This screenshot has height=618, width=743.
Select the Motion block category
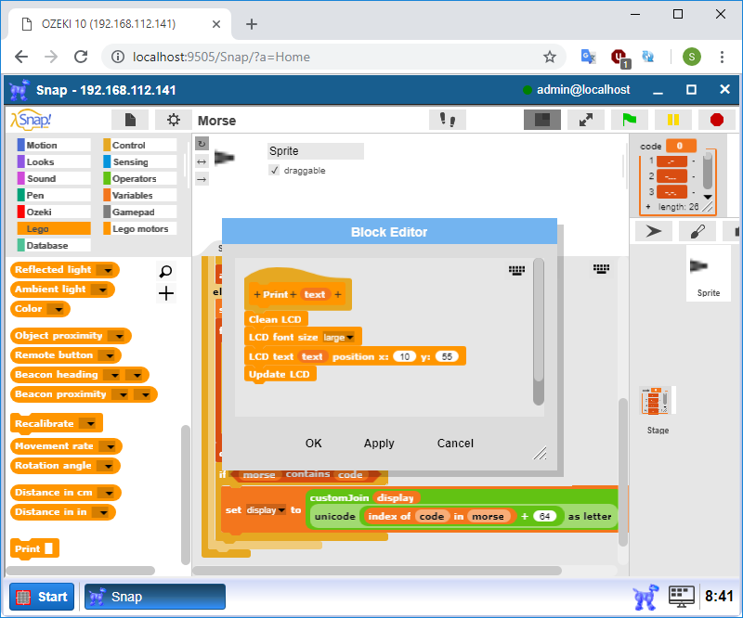(54, 145)
